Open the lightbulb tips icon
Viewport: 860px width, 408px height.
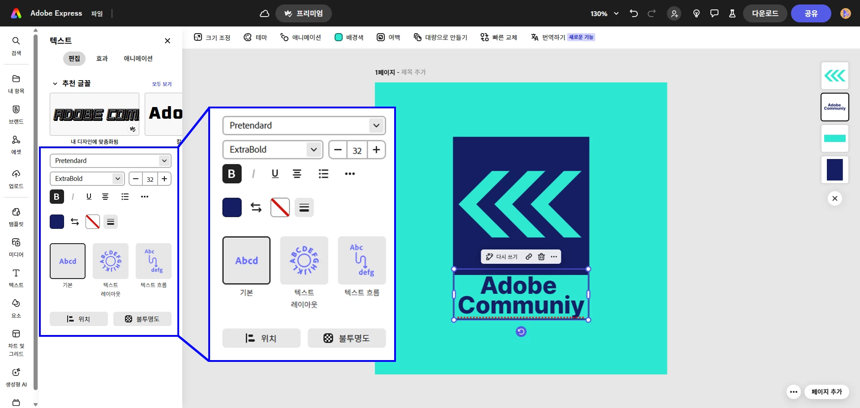(x=697, y=13)
